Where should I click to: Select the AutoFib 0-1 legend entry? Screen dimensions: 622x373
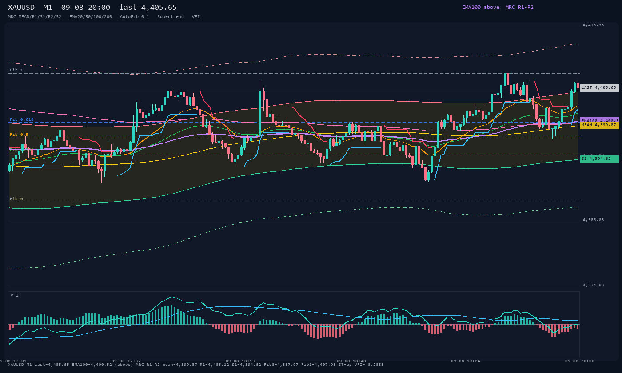tap(135, 16)
